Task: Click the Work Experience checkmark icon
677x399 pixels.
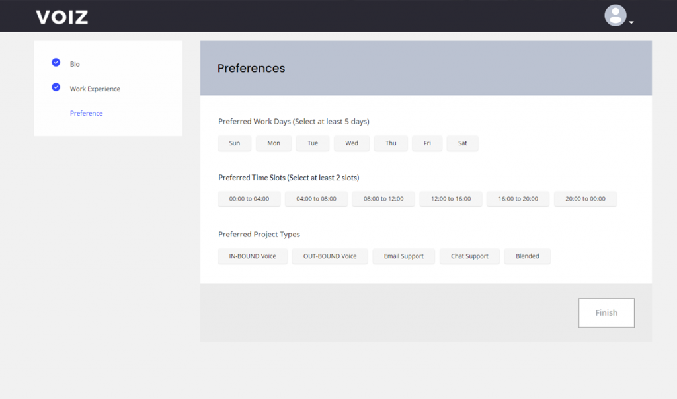Action: pyautogui.click(x=56, y=87)
